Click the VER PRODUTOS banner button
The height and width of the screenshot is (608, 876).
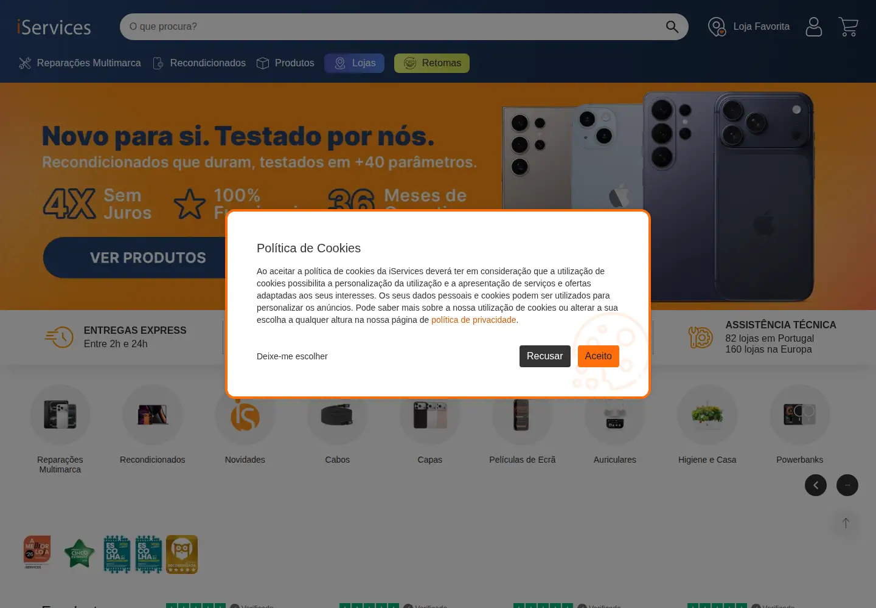tap(148, 258)
